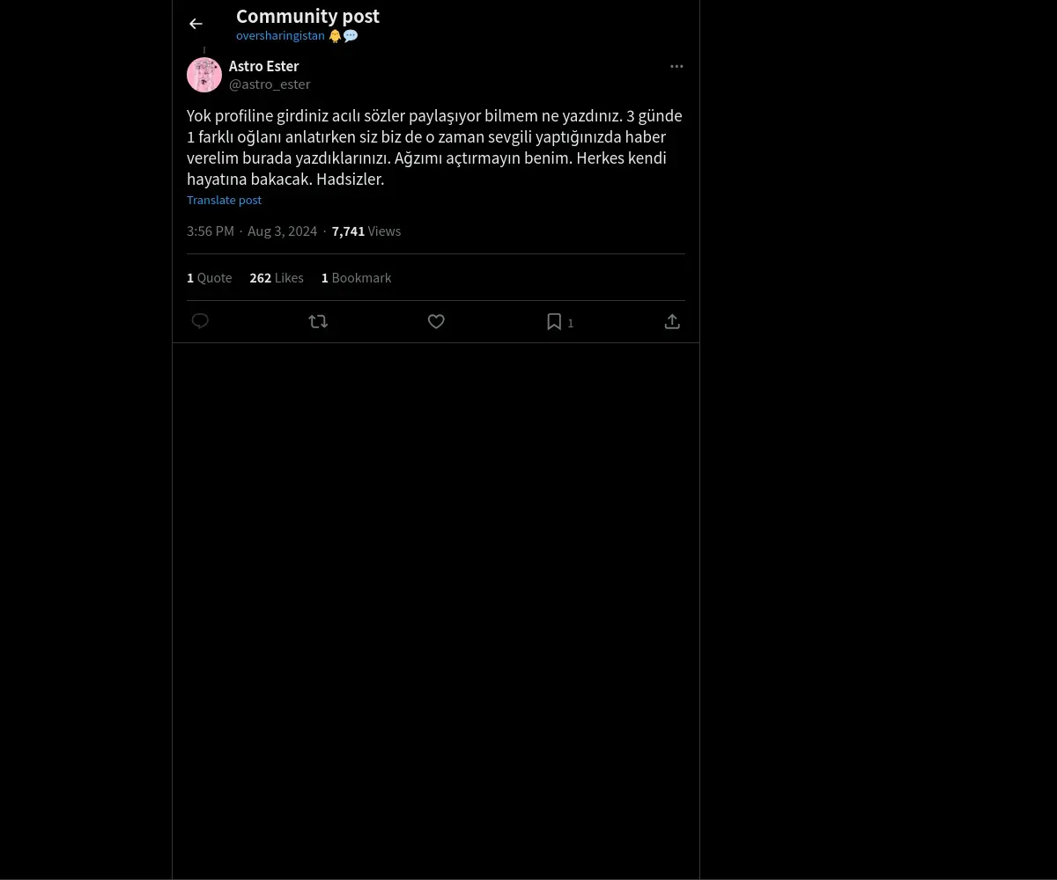Like the post with the heart icon
1057x880 pixels.
point(436,321)
